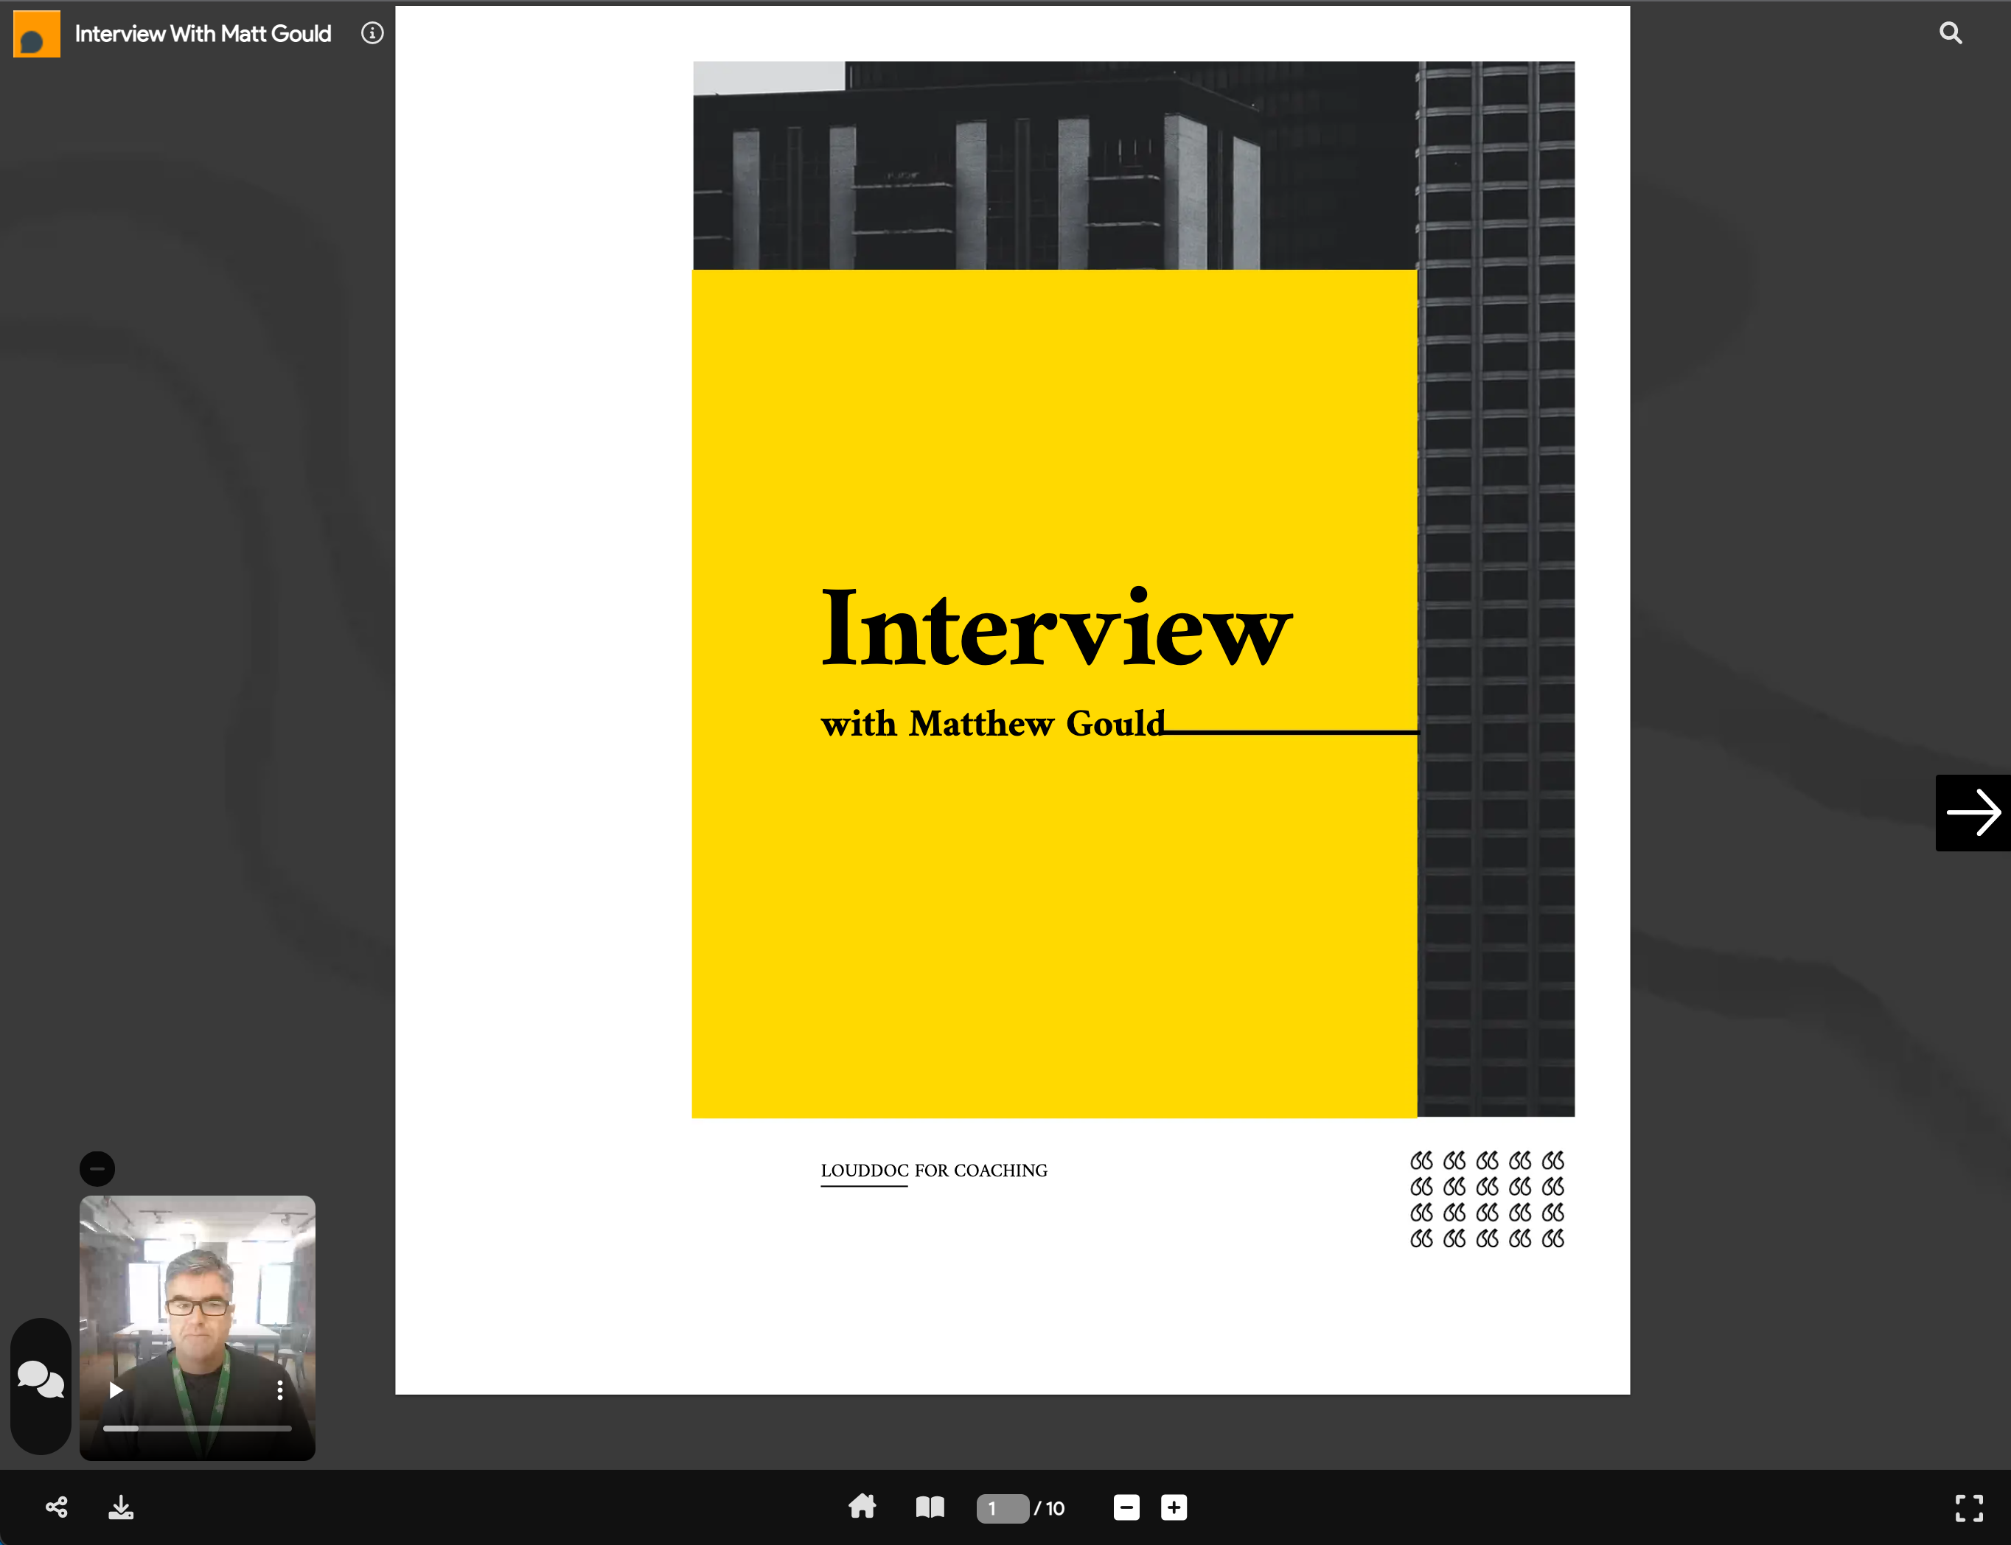2011x1545 pixels.
Task: Click the page number input field
Action: pyautogui.click(x=1001, y=1508)
